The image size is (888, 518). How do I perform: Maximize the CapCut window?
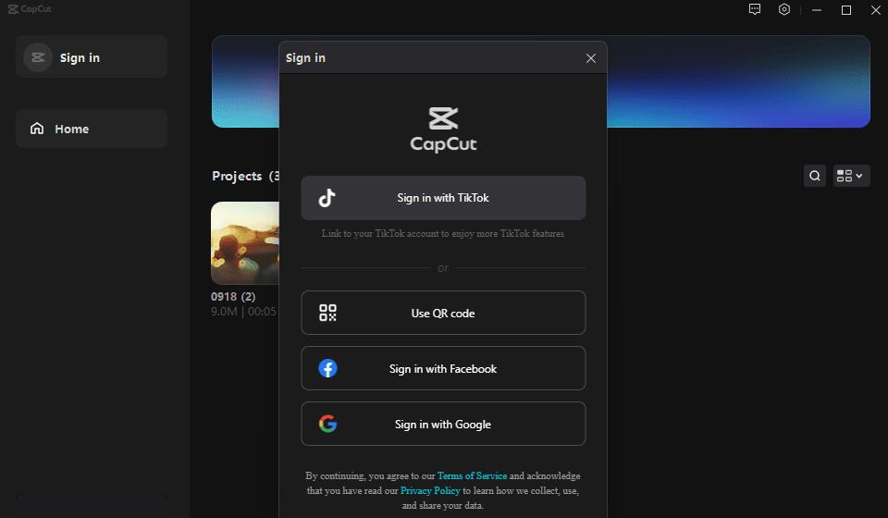point(846,10)
